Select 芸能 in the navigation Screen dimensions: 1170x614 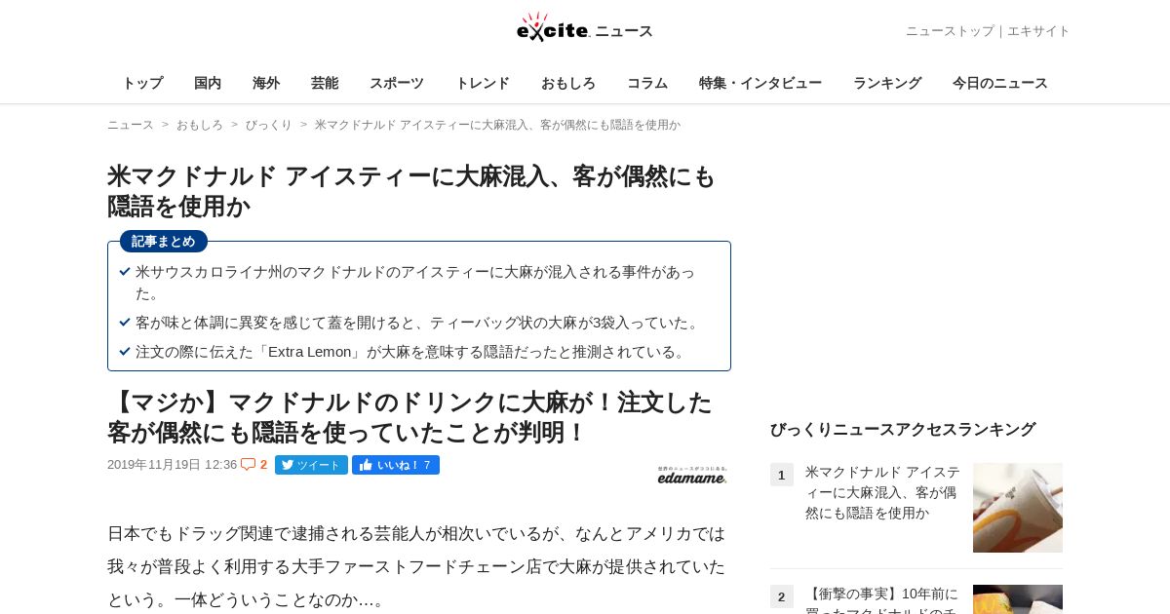325,83
